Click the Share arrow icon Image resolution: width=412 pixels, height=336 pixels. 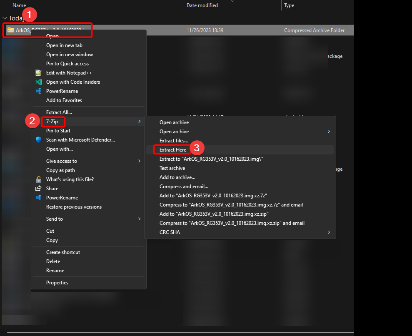39,189
